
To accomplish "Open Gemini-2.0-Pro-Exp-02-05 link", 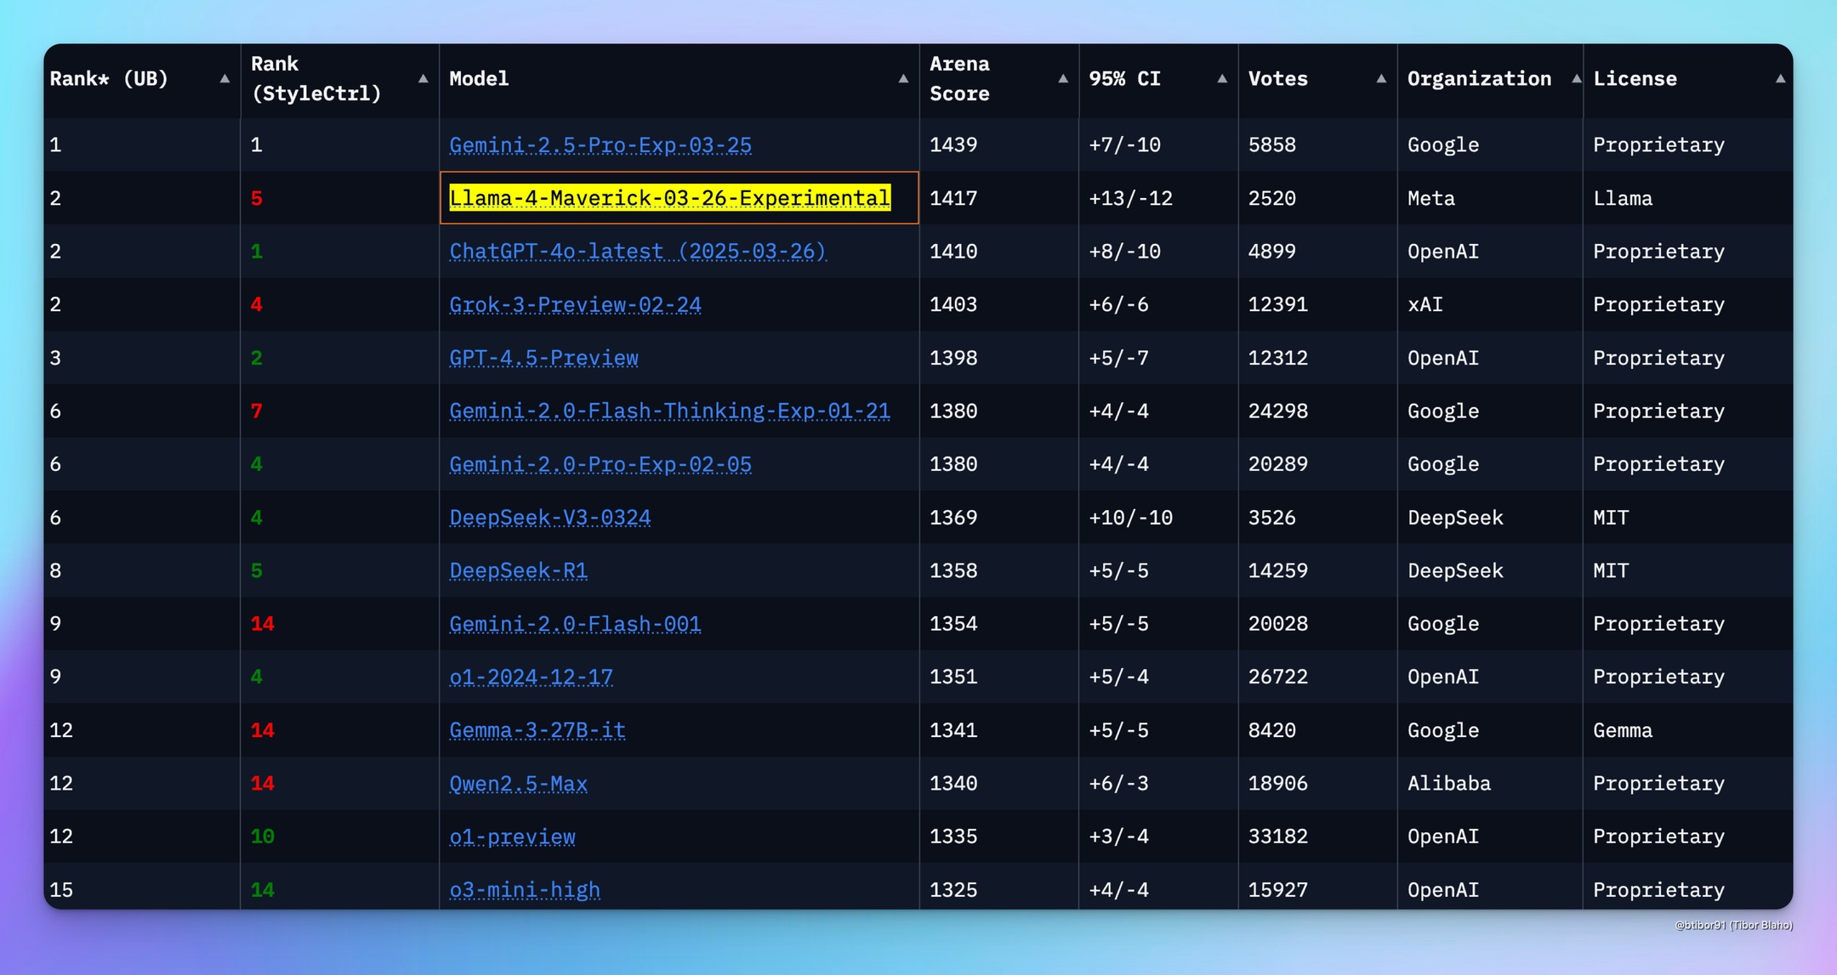I will click(x=600, y=464).
